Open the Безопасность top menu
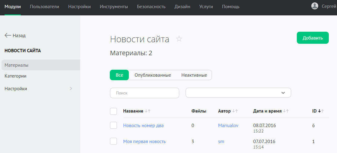Image resolution: width=337 pixels, height=153 pixels. [151, 7]
